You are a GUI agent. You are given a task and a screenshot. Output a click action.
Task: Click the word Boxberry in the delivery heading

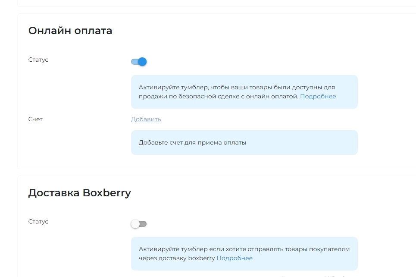click(x=106, y=193)
